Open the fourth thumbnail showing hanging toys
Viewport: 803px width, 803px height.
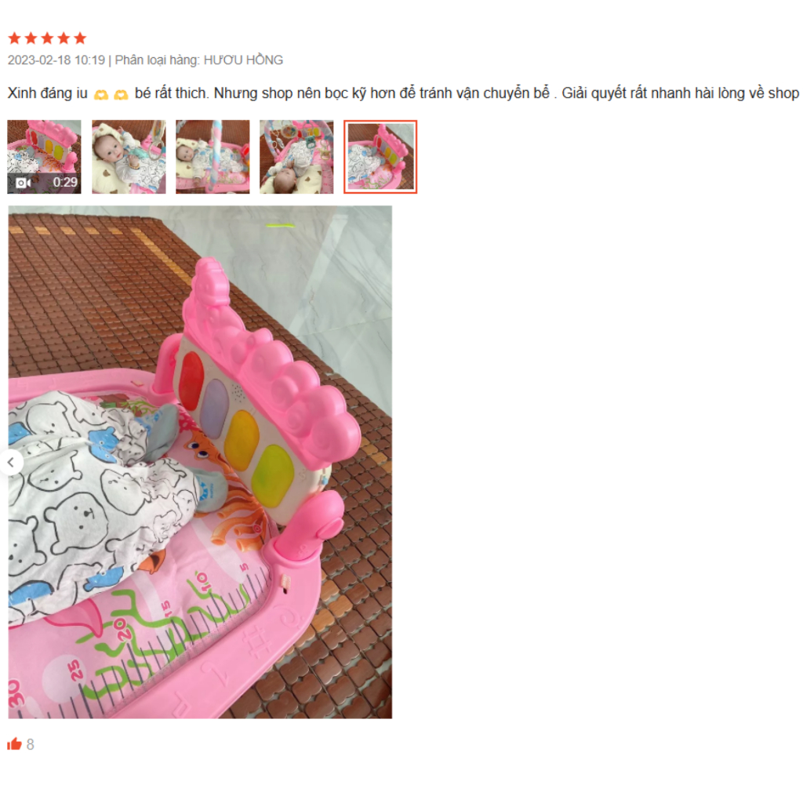(296, 157)
